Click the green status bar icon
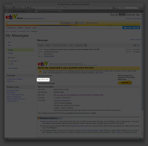Image resolution: width=148 pixels, height=146 pixels. (140, 139)
